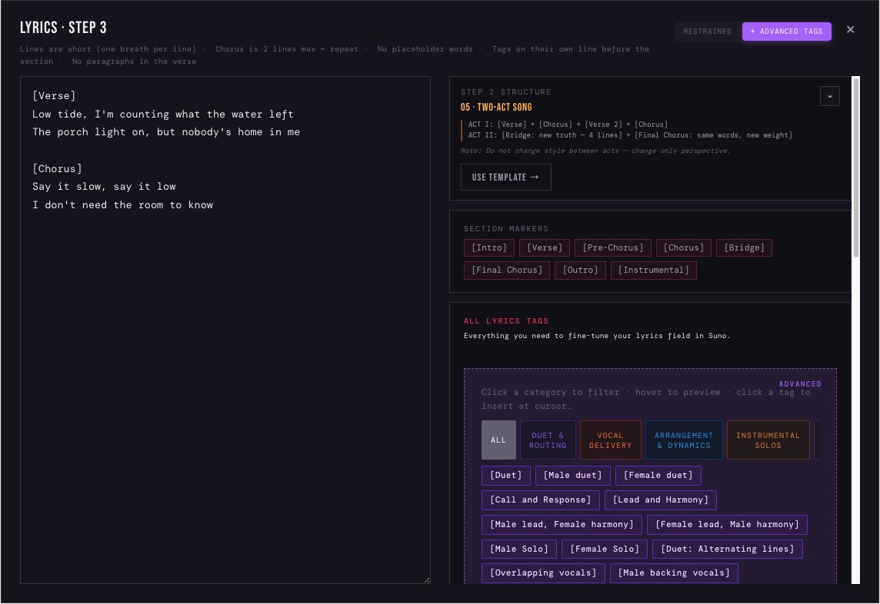Insert the [Female lead, Male harmony] tag
This screenshot has height=604, width=880.
pyautogui.click(x=727, y=525)
